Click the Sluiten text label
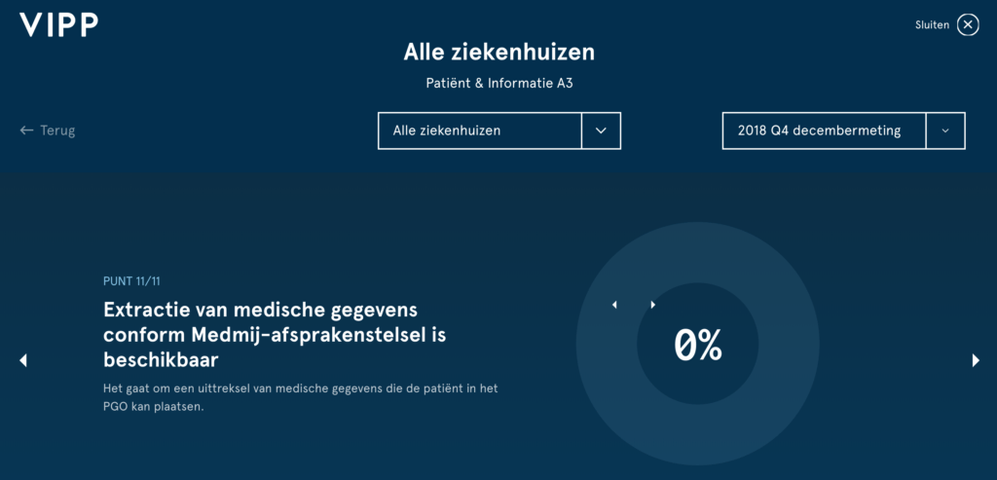Image resolution: width=997 pixels, height=480 pixels. tap(932, 25)
